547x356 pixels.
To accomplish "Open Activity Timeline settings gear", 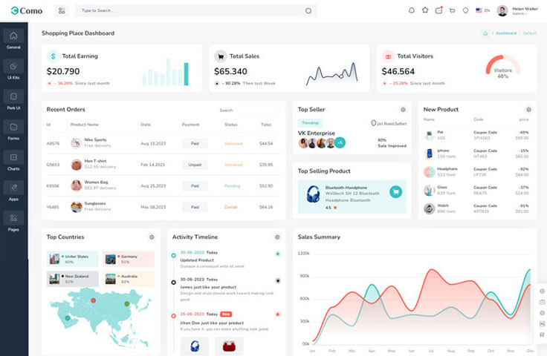I will [x=277, y=237].
